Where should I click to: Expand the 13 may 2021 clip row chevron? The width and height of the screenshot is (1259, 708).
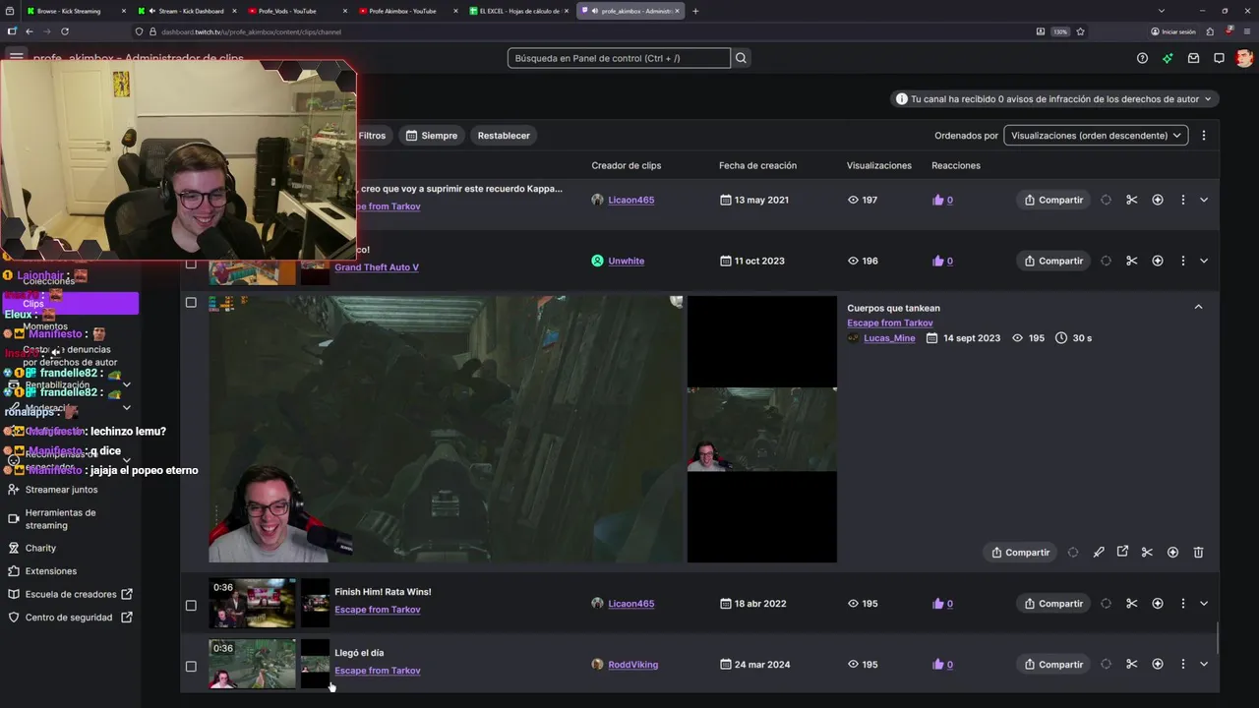pos(1204,200)
